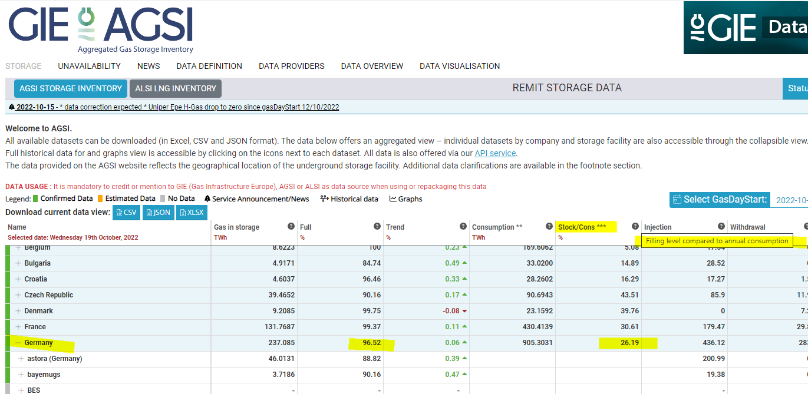Open the DATA VISUALISATION menu item

pyautogui.click(x=459, y=66)
